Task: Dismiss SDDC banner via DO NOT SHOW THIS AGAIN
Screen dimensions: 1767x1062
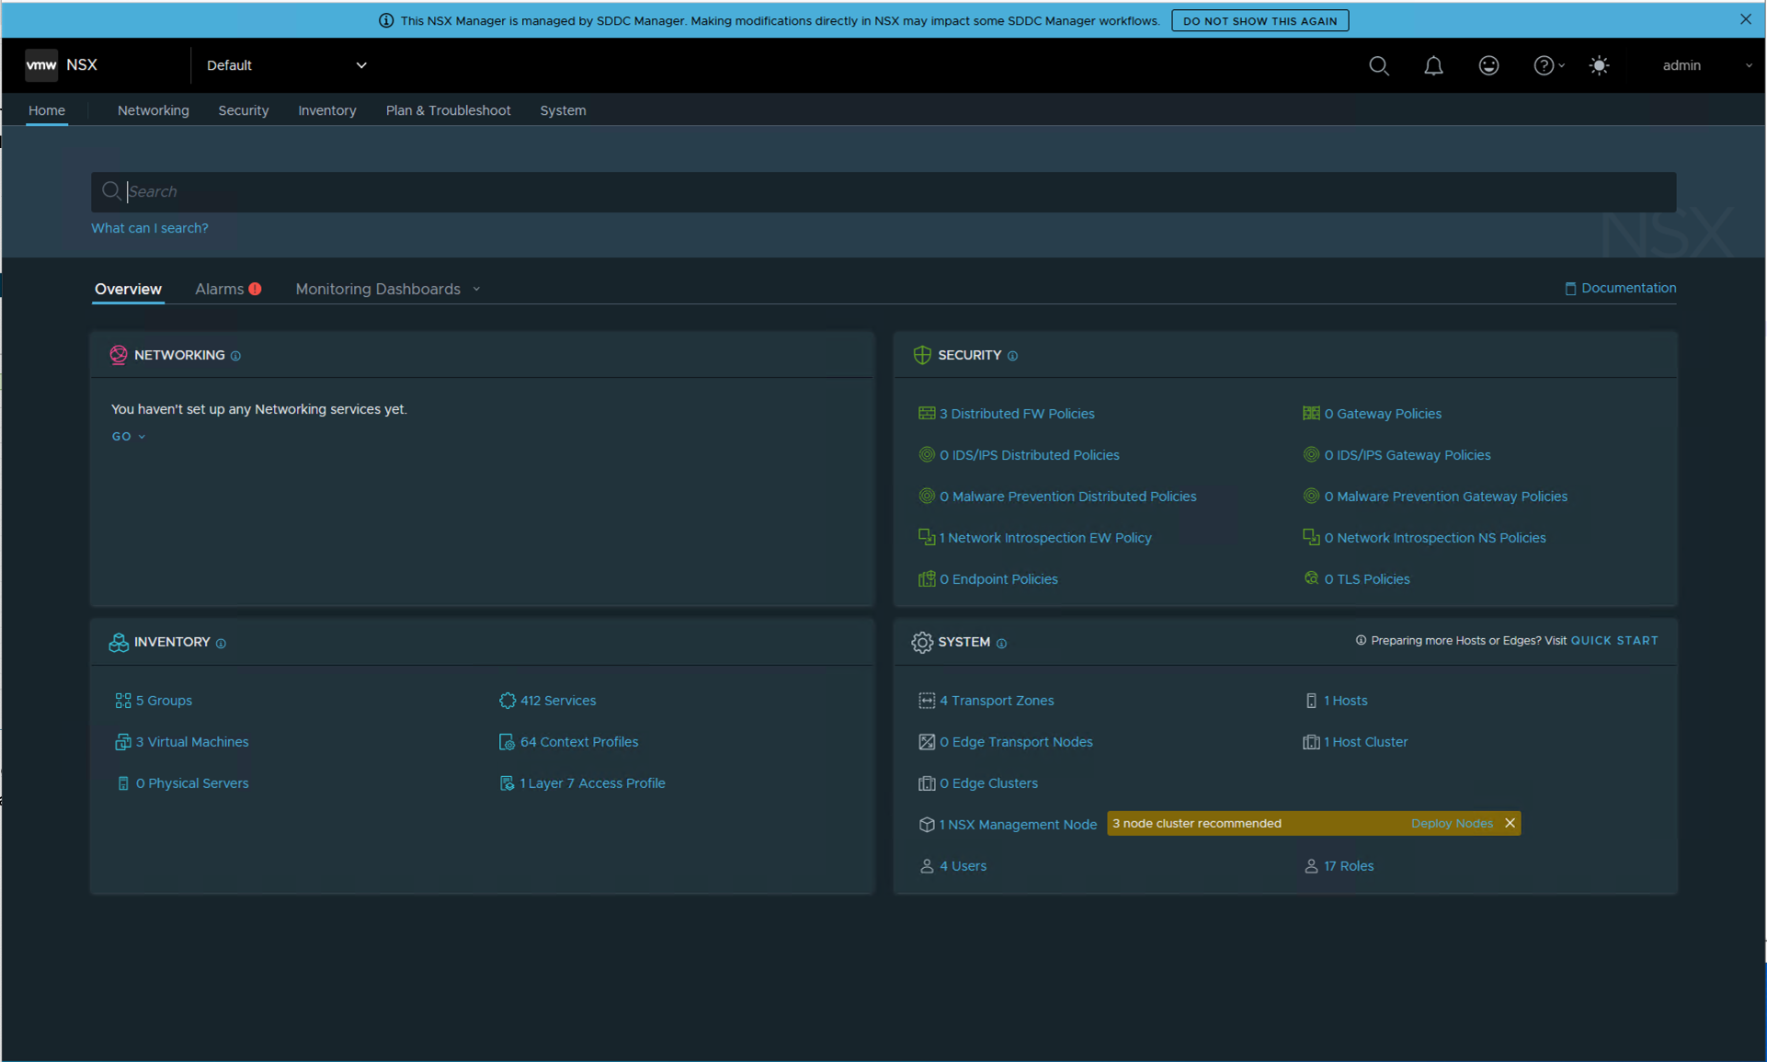Action: click(x=1260, y=20)
